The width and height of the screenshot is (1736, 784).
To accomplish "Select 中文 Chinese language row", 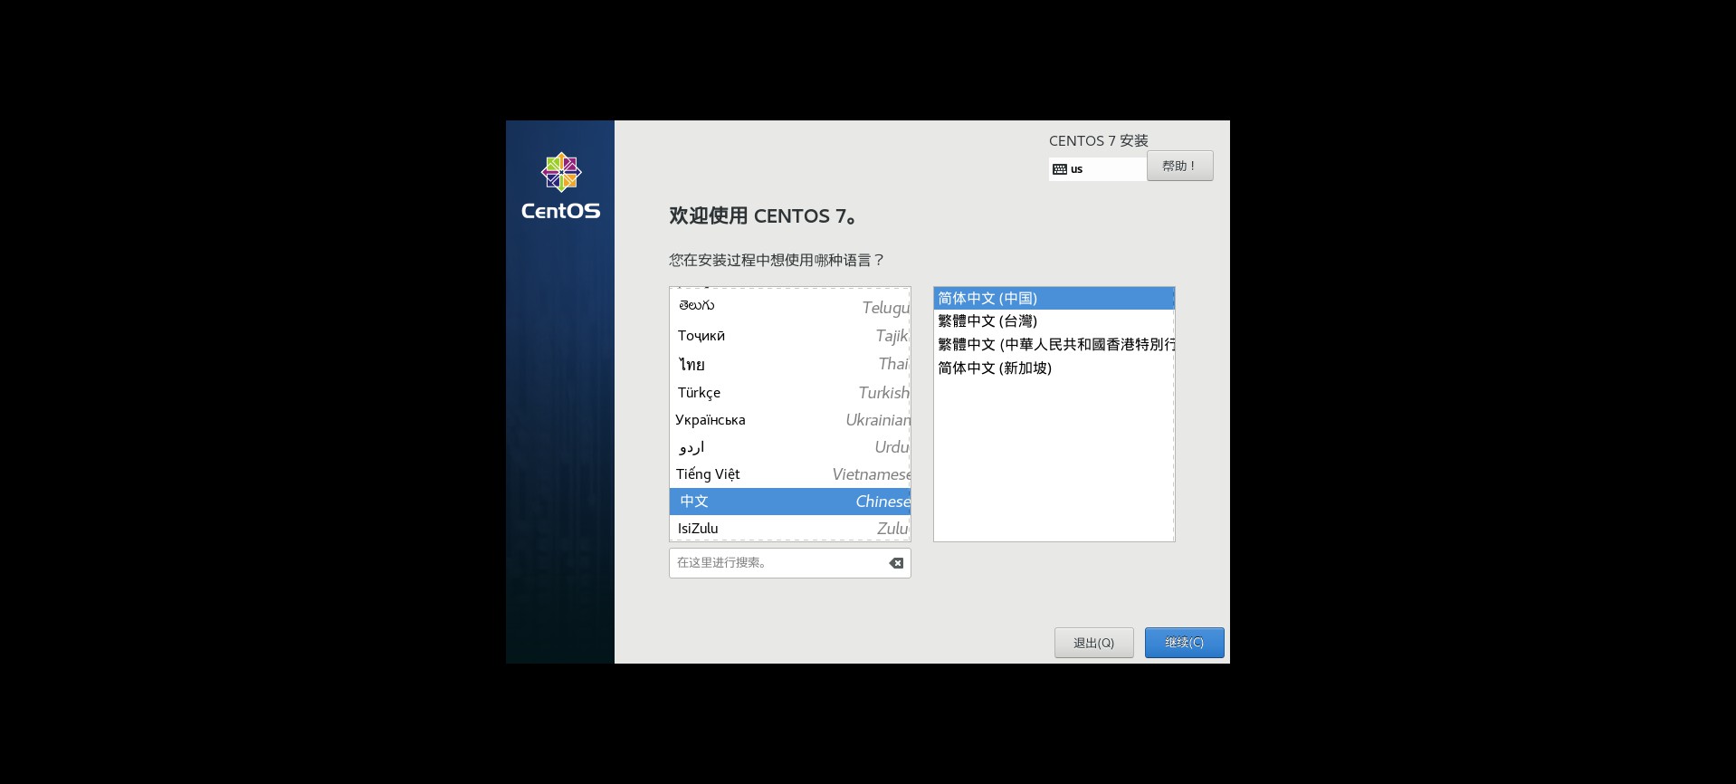I will click(790, 502).
